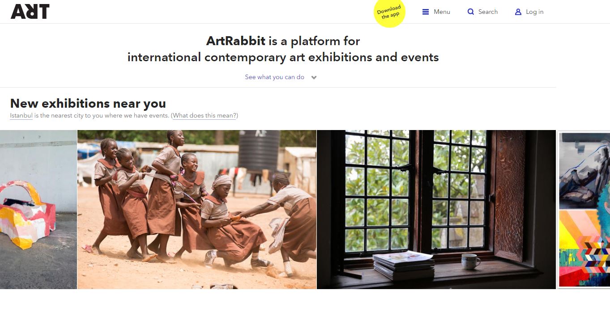Open the See what you can do link

point(274,77)
